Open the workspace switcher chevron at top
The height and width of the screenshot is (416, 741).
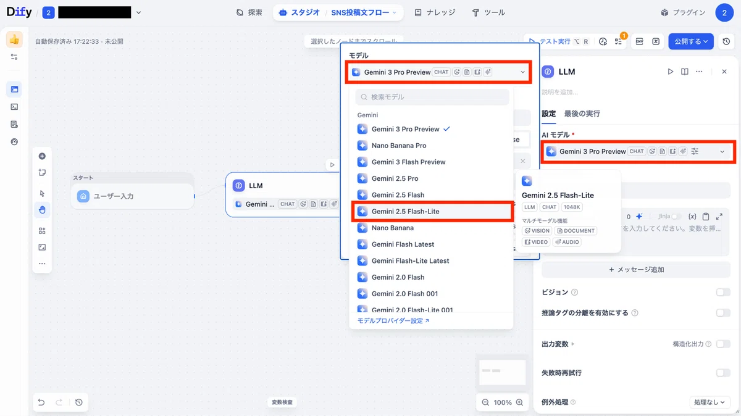[138, 12]
